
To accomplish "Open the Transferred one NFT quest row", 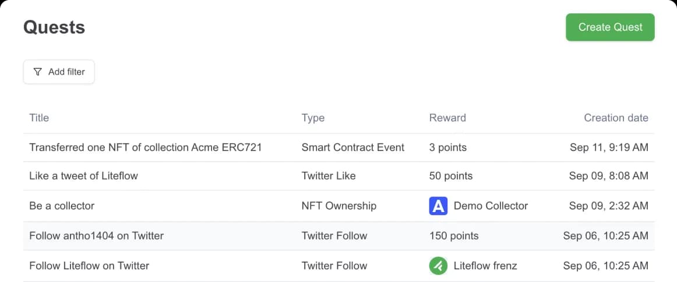I will tap(146, 147).
